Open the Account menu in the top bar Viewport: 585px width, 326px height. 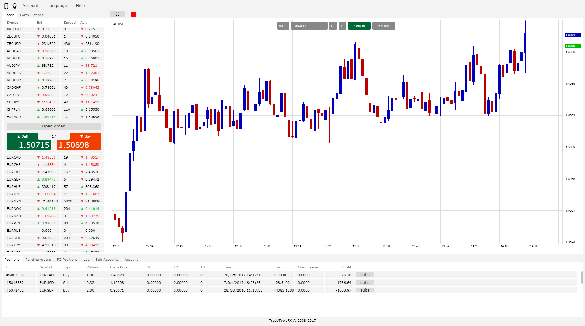[30, 6]
